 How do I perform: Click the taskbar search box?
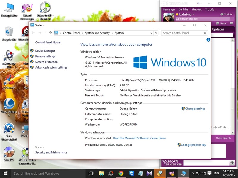[48, 174]
